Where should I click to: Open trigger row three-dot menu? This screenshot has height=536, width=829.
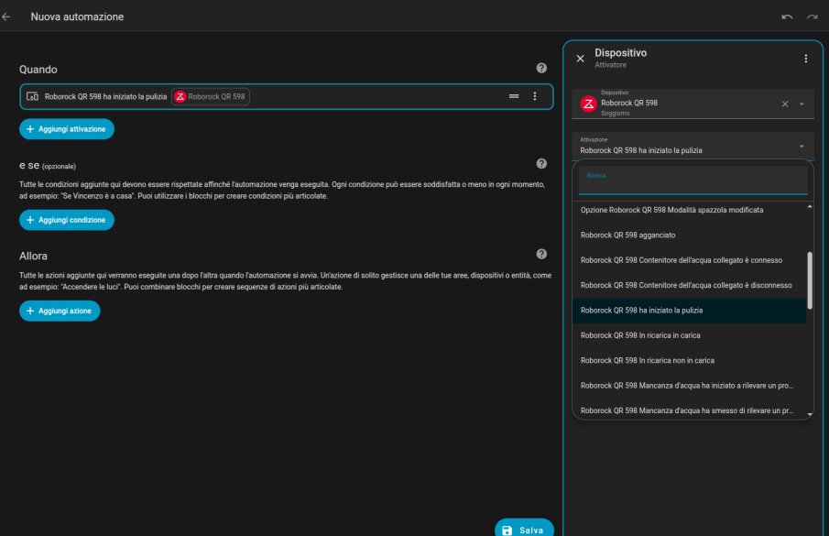535,96
